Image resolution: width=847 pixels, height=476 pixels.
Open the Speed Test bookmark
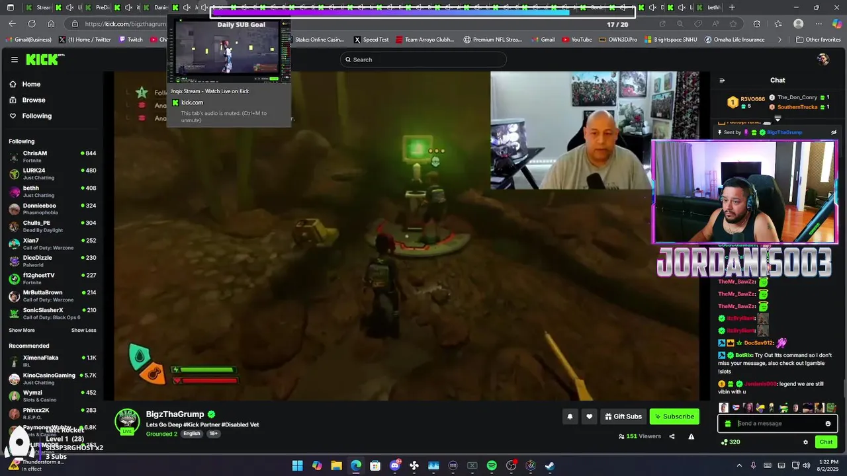point(371,40)
